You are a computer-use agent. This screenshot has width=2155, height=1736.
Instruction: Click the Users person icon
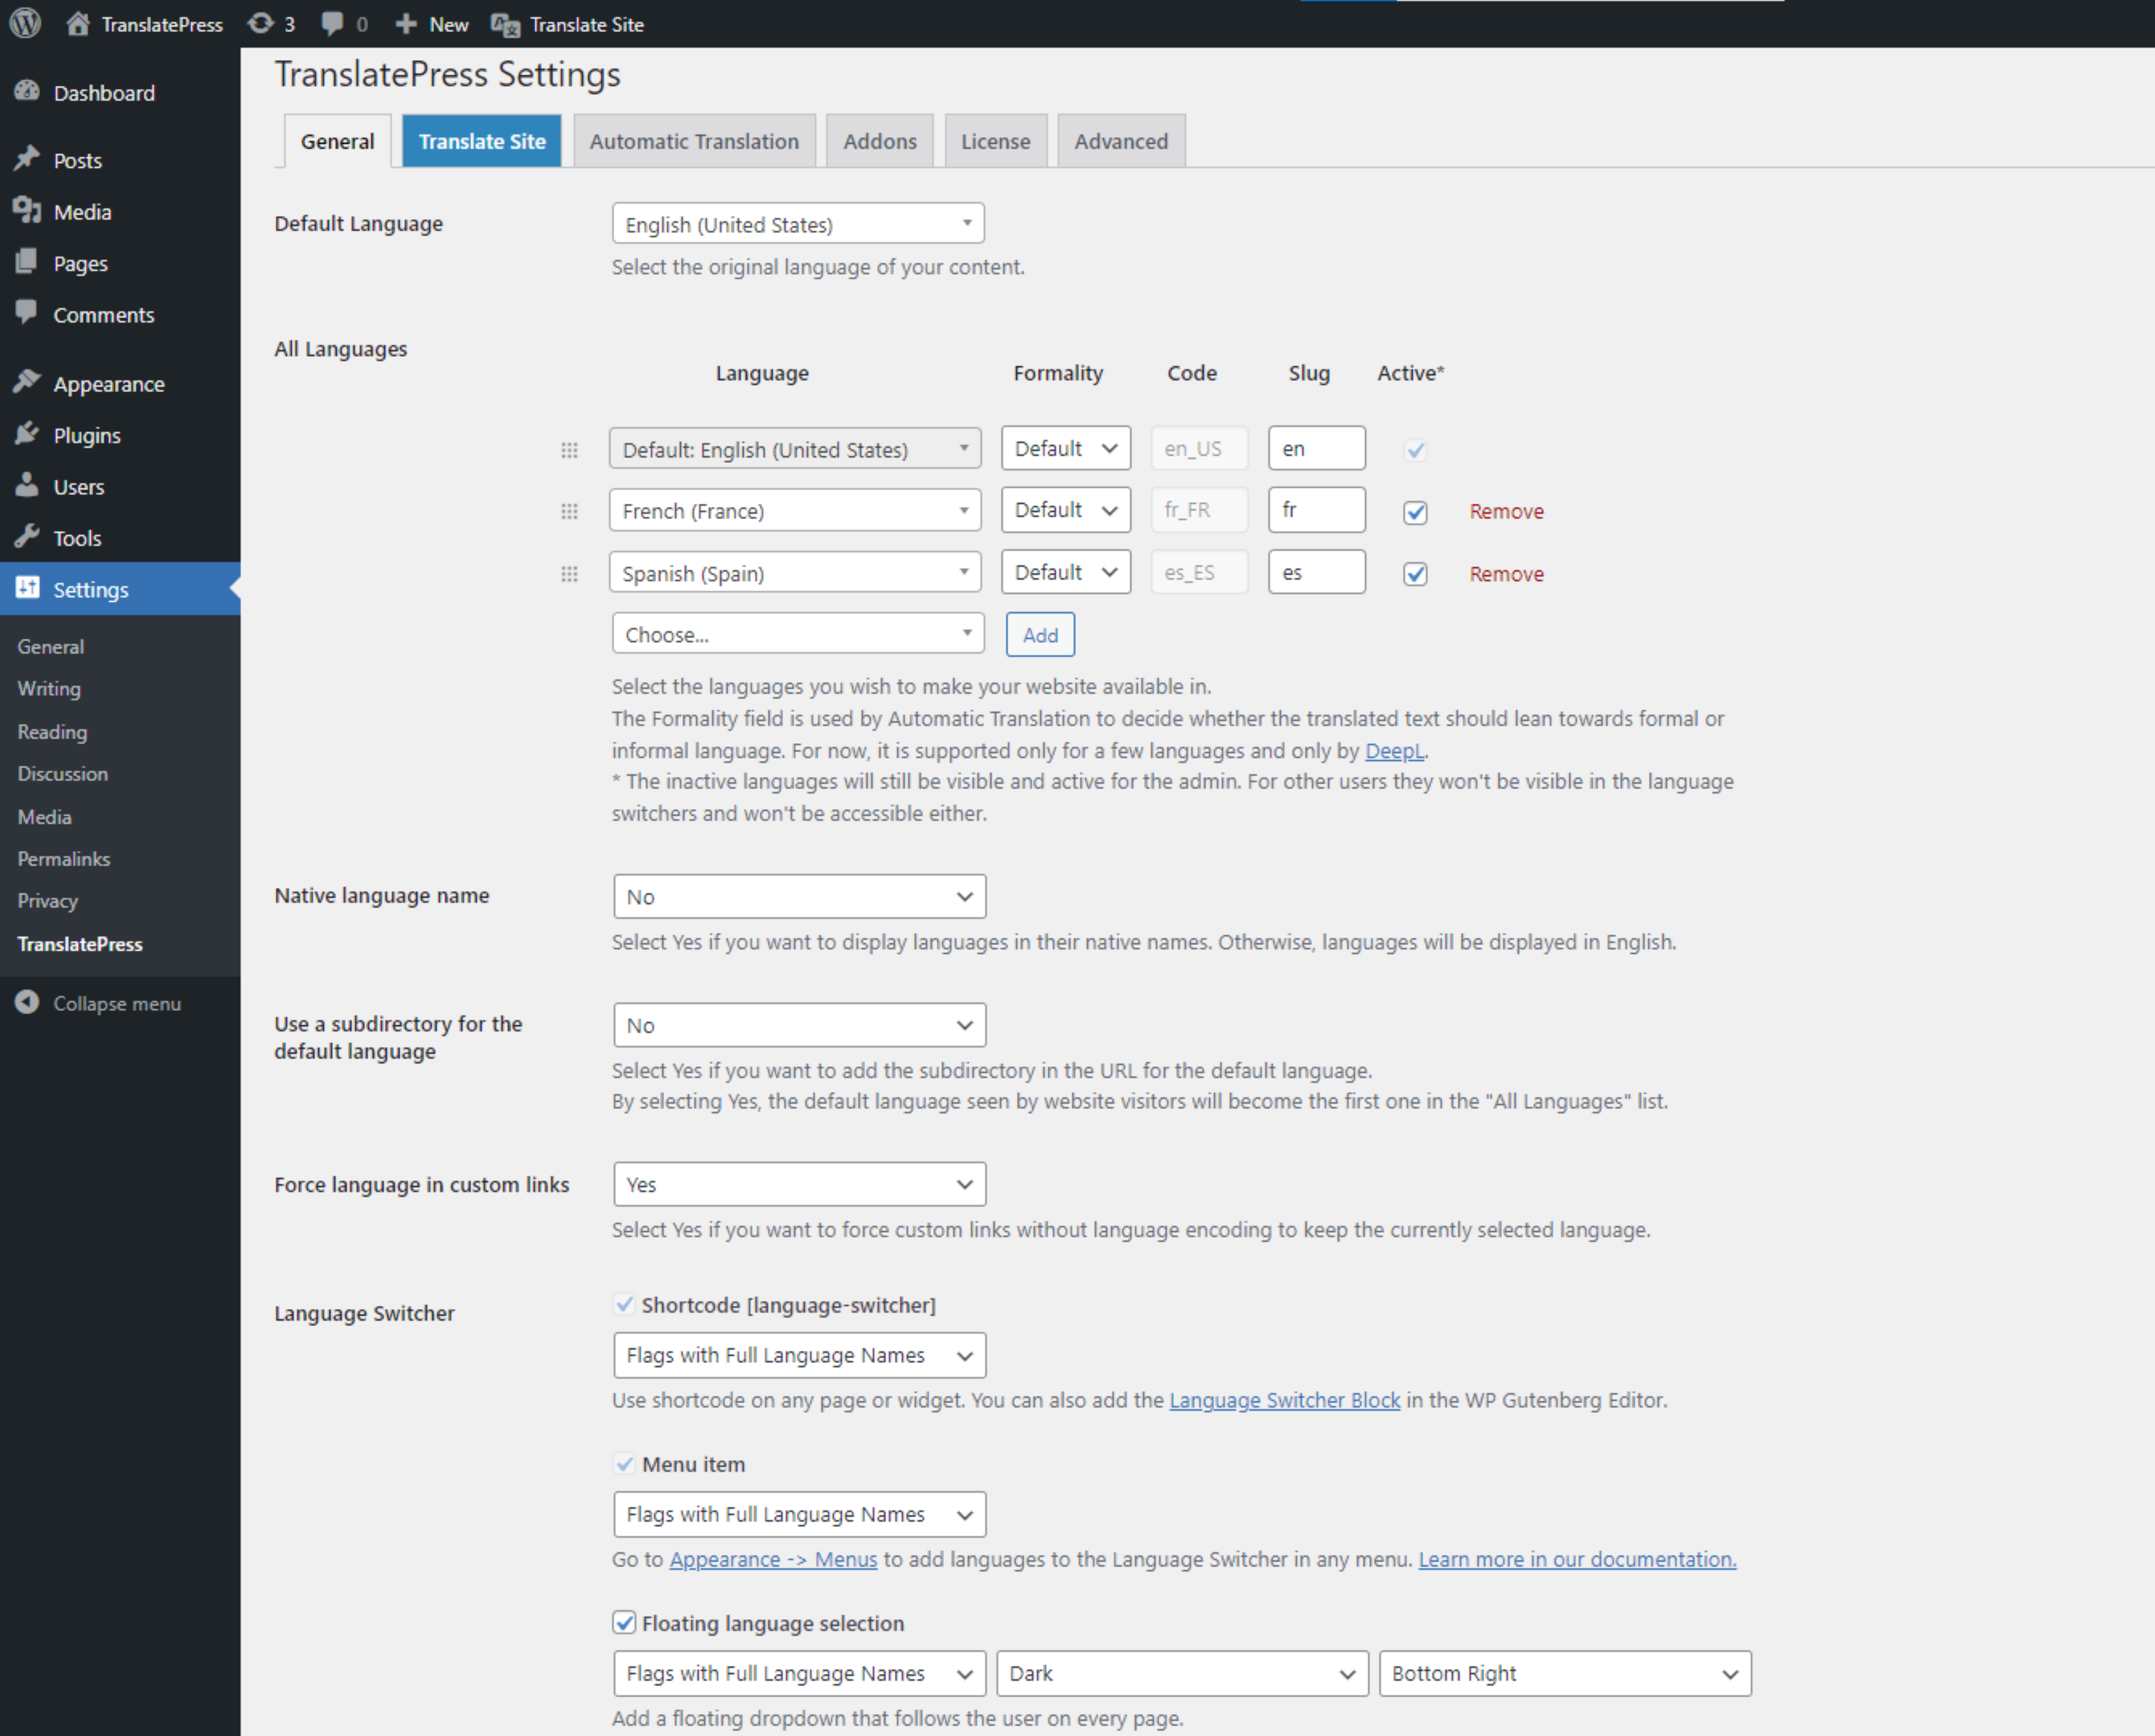[27, 485]
